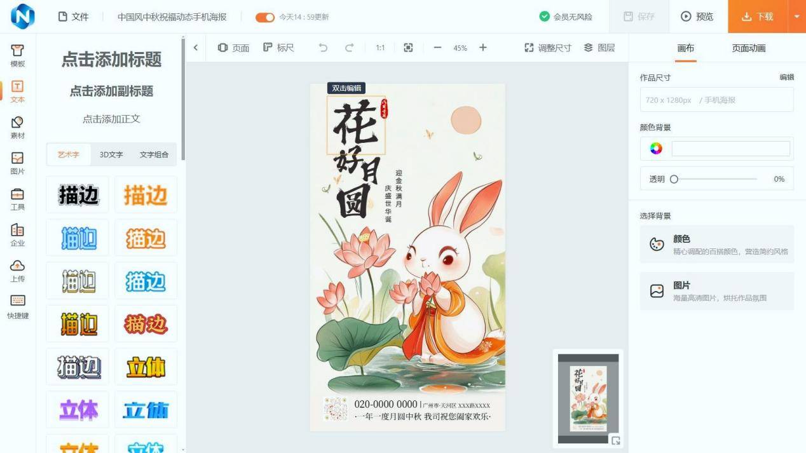
Task: Switch to the 画布 canvas tab
Action: coord(686,48)
